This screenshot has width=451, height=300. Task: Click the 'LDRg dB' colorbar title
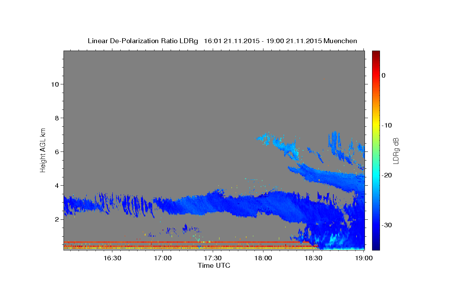(x=396, y=150)
